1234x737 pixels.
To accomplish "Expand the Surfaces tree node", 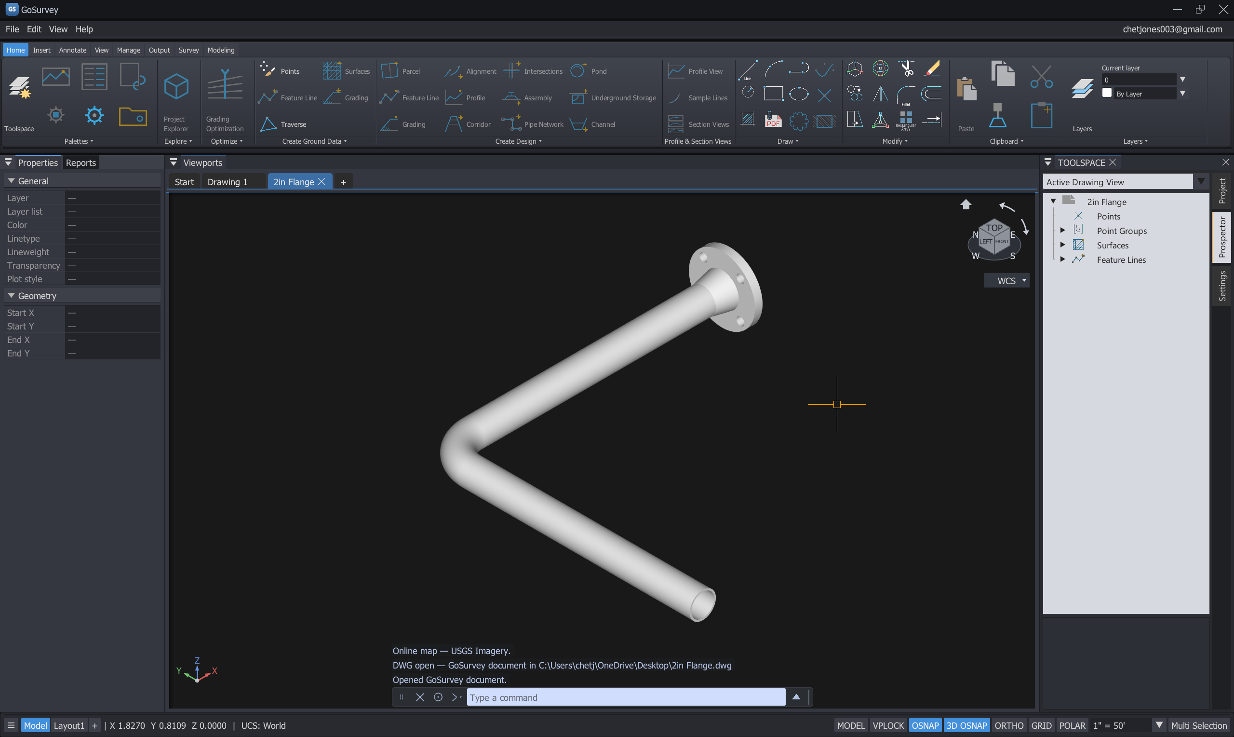I will pyautogui.click(x=1062, y=245).
